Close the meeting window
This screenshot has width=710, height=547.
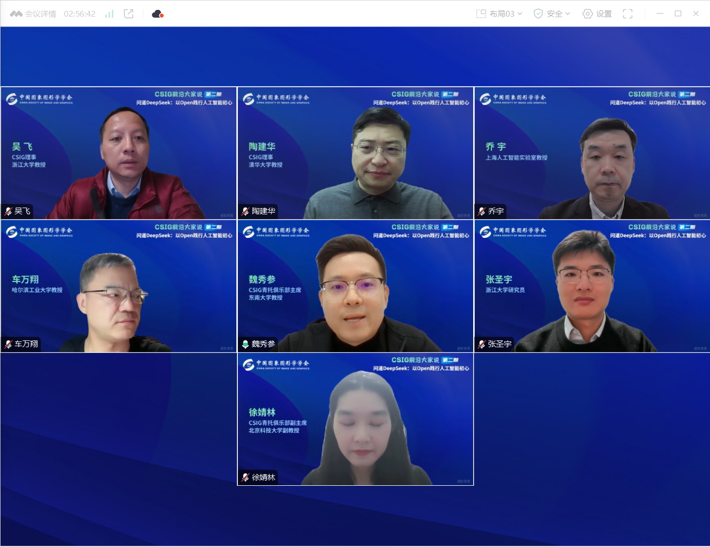coord(696,13)
